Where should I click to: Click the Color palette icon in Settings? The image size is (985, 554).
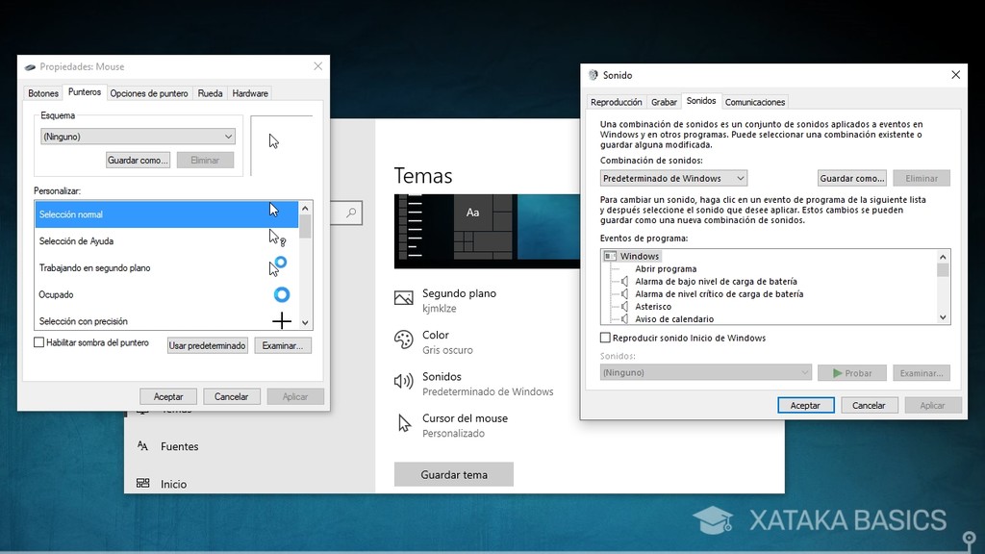pos(403,339)
